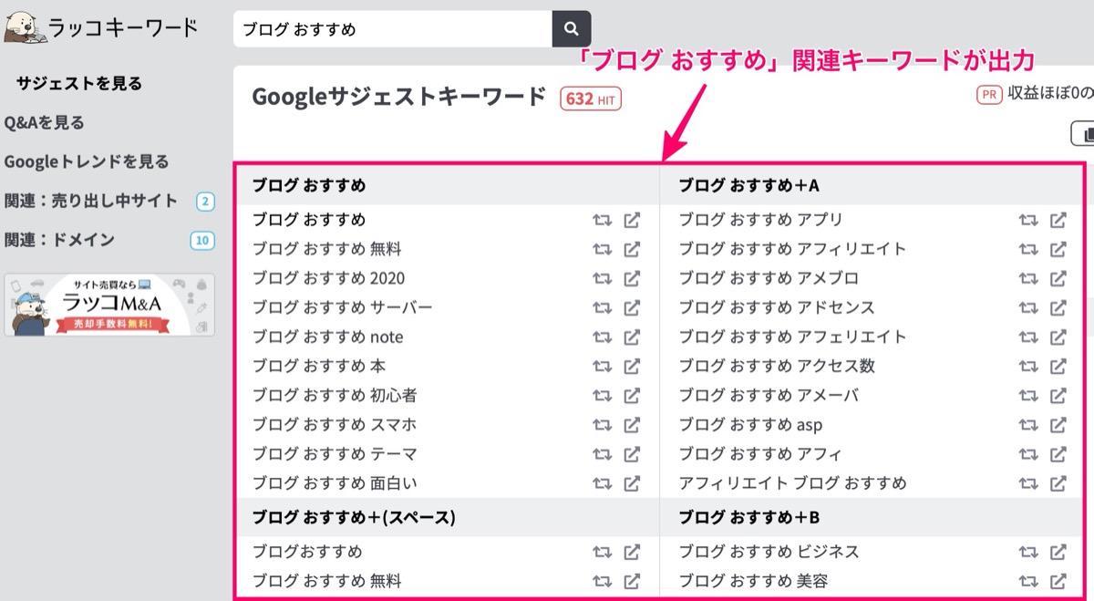Screen dimensions: 1094x601
Task: Click the Googleサジェストキーワード heading
Action: click(x=399, y=97)
